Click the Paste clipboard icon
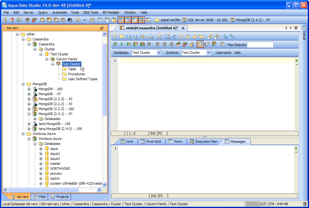This screenshot has height=208, width=309. [188, 37]
